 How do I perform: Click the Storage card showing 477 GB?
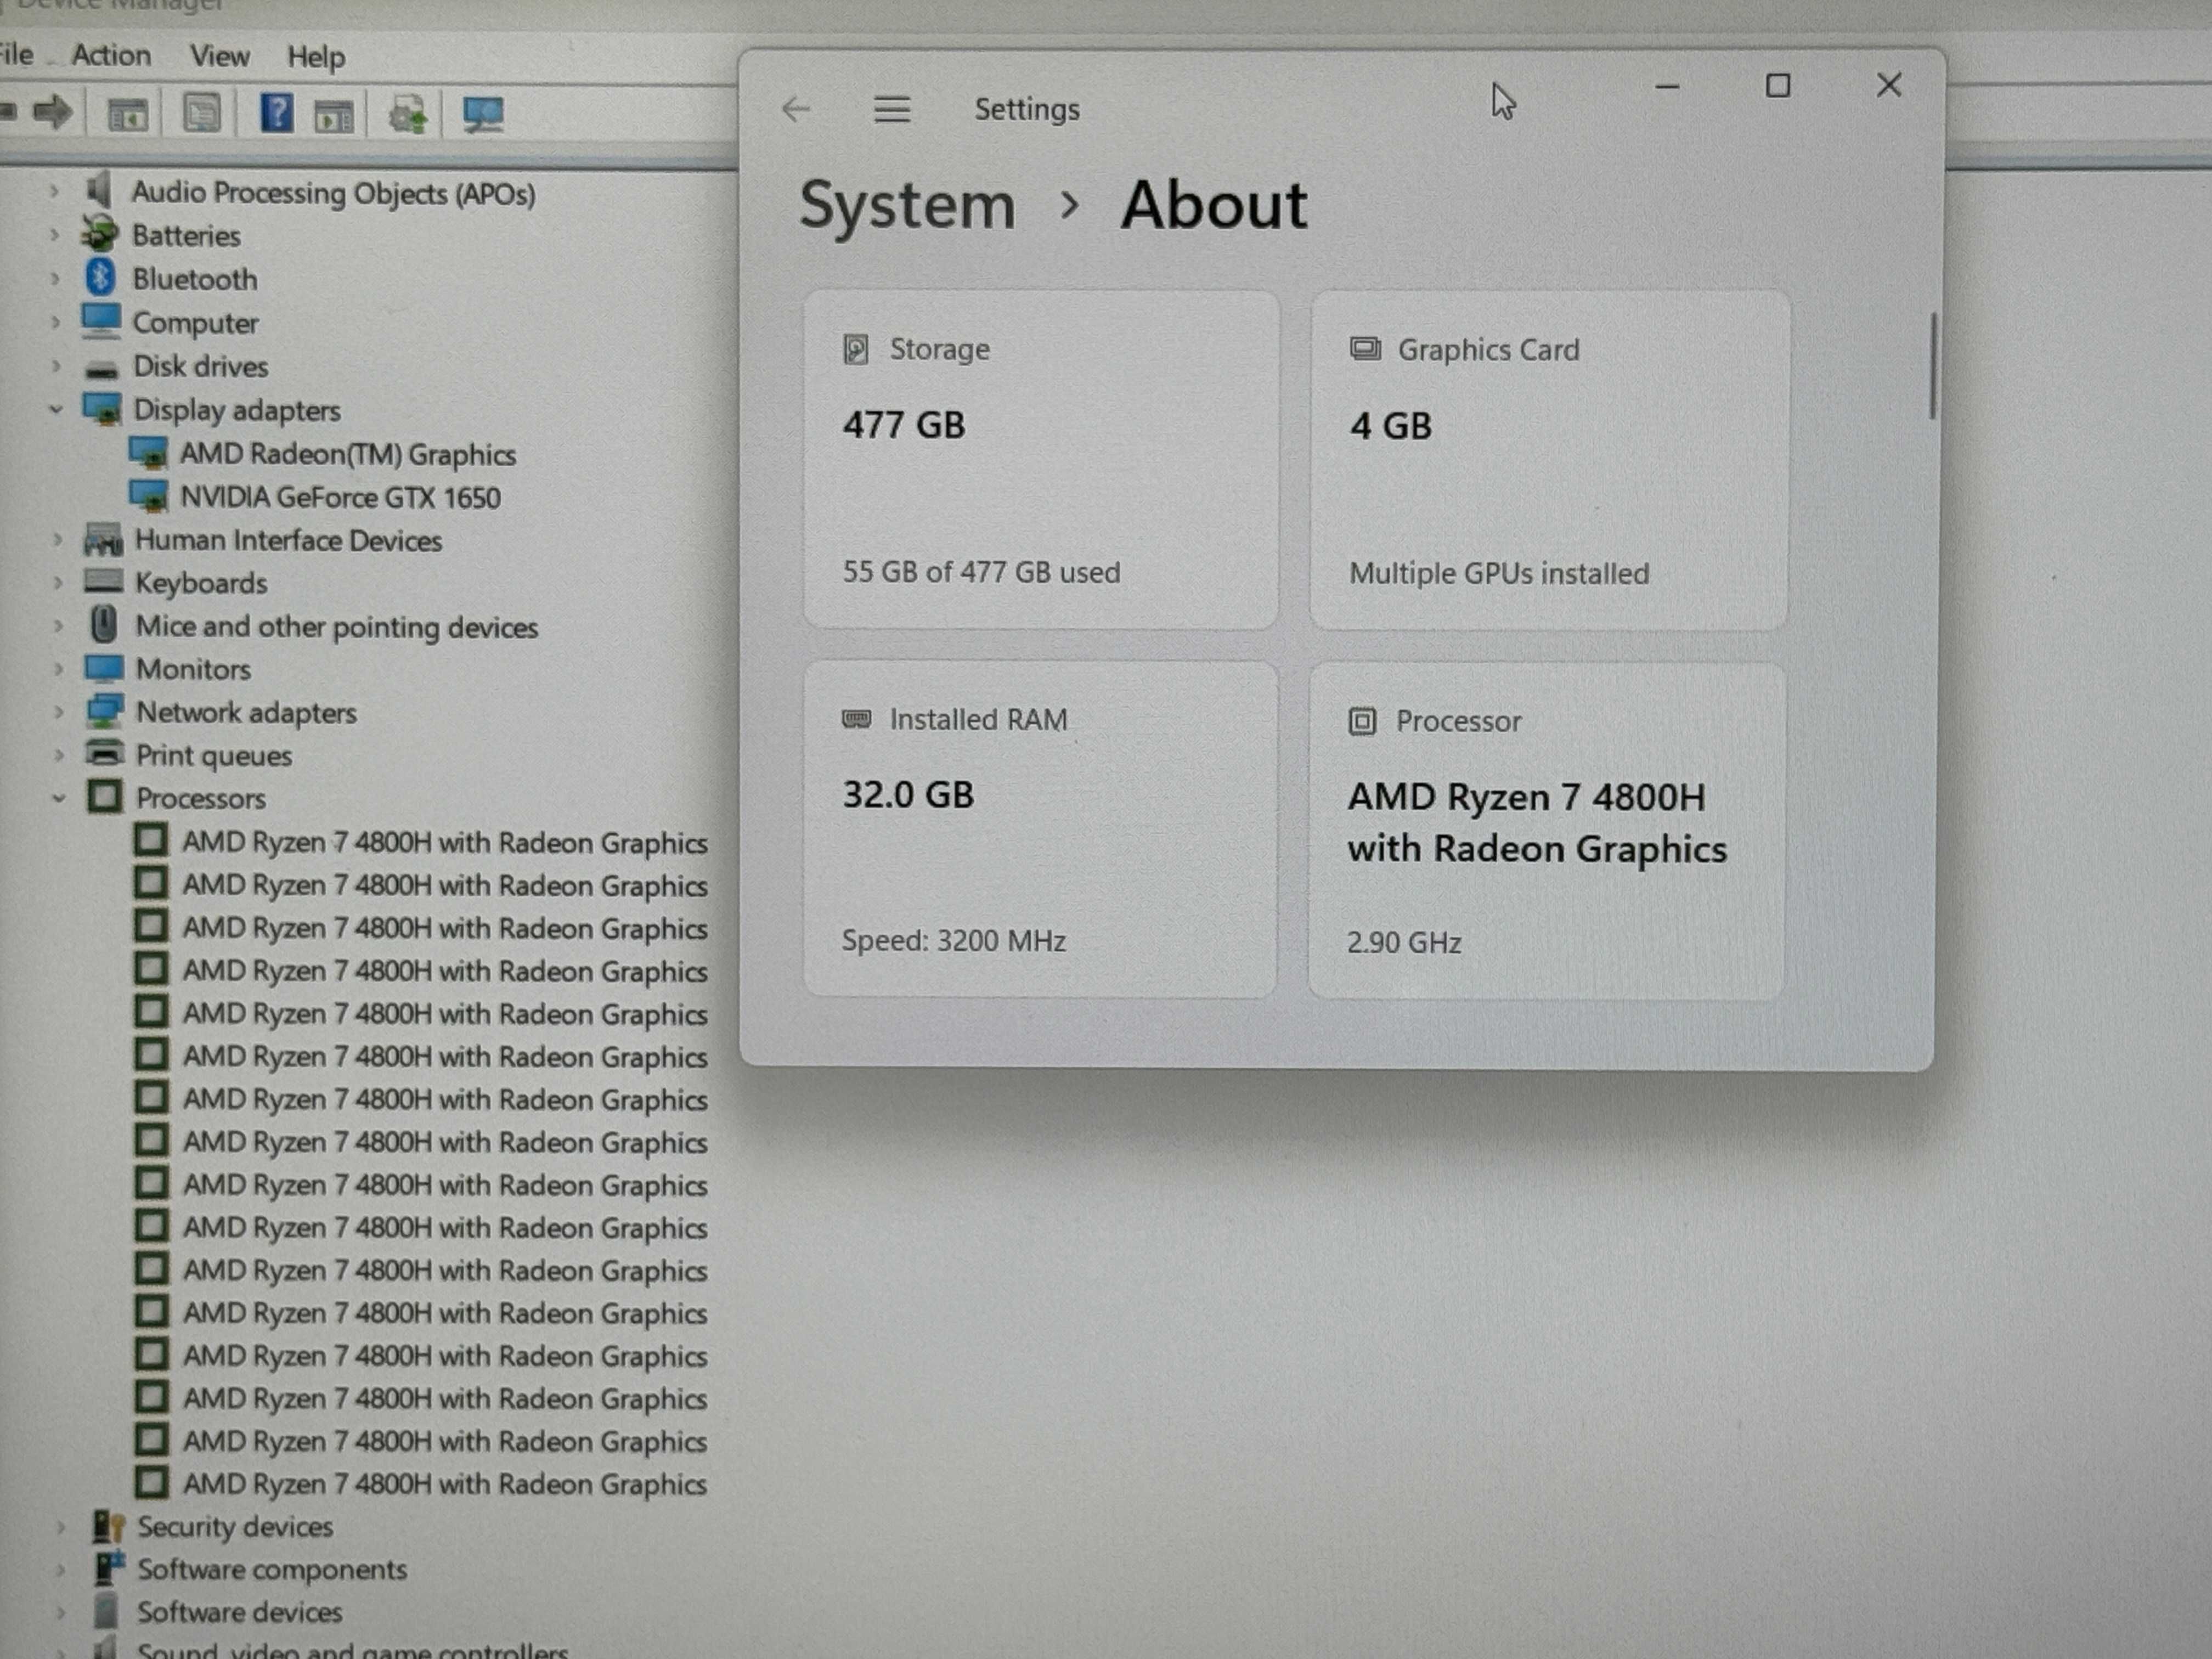(1041, 460)
